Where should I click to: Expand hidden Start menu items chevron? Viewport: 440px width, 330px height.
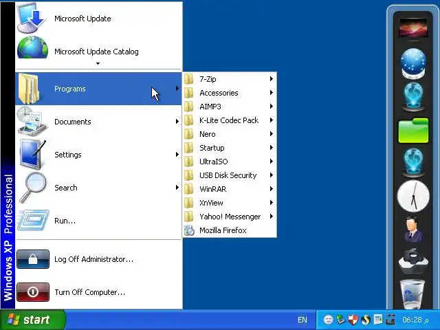(x=98, y=64)
